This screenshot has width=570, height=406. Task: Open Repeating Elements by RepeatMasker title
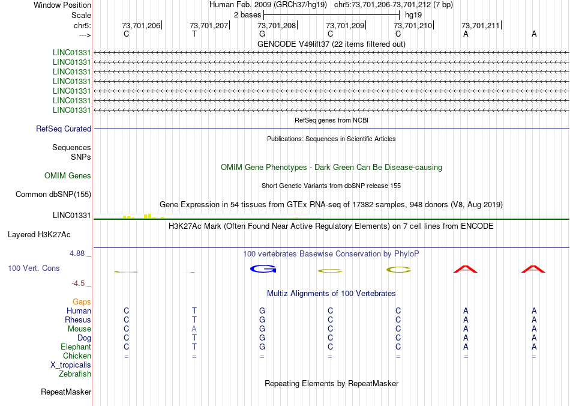(x=331, y=384)
